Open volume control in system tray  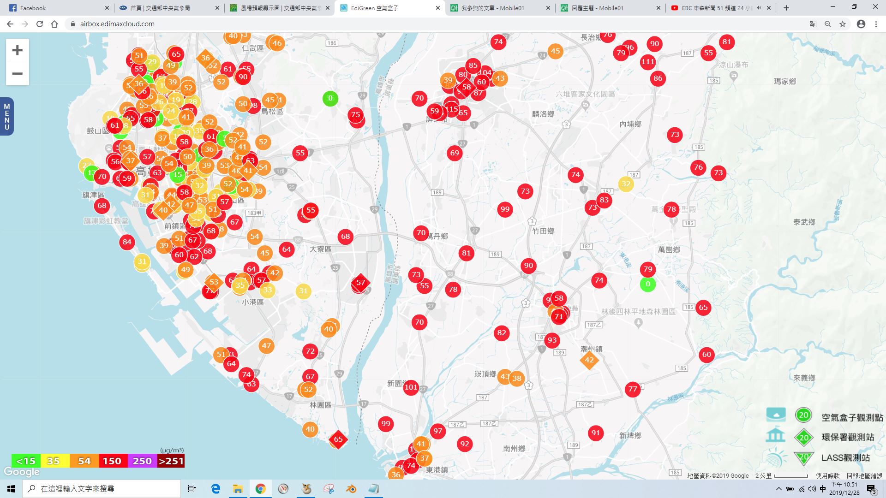click(x=812, y=489)
